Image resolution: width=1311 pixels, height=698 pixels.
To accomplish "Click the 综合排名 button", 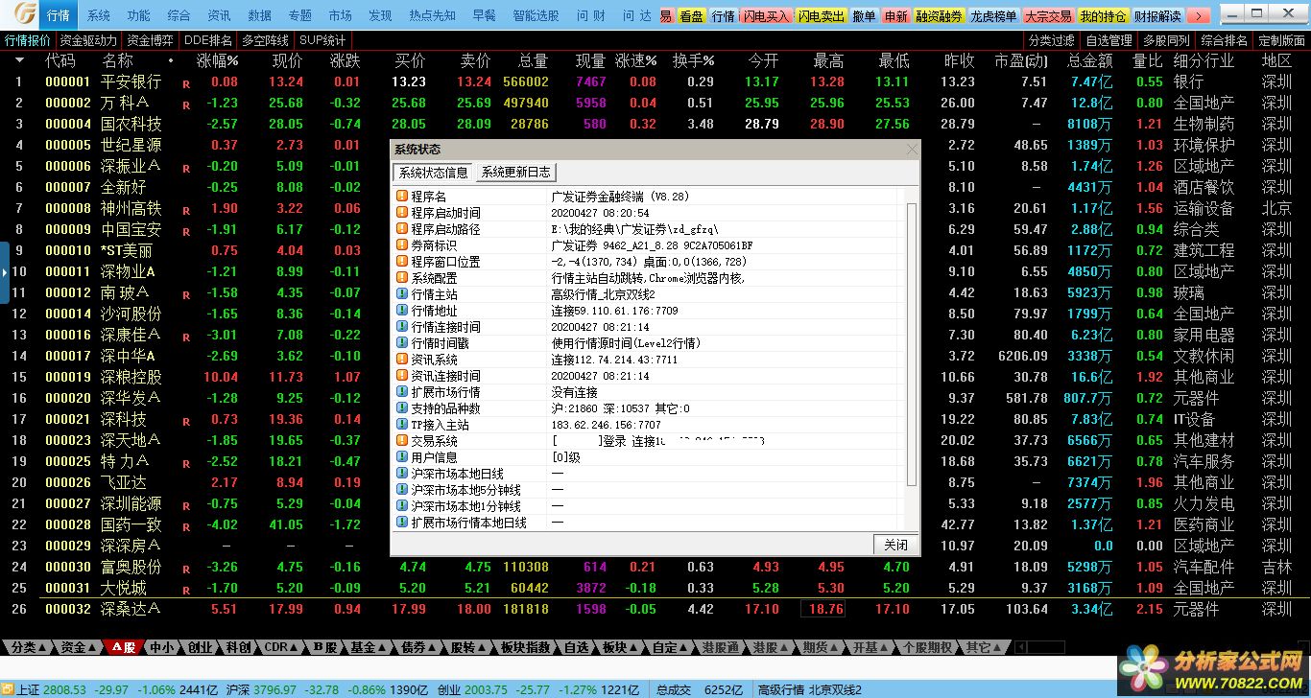I will point(1224,40).
